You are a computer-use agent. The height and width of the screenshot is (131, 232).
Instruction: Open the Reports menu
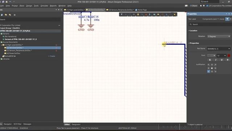53,6
